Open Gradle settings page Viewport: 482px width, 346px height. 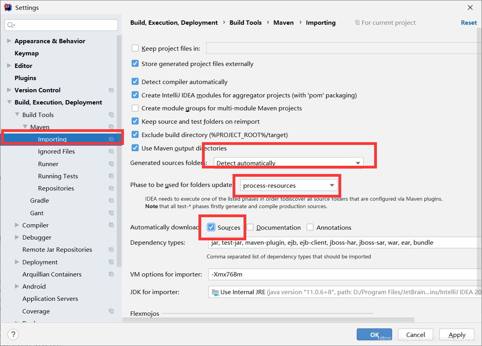click(40, 201)
